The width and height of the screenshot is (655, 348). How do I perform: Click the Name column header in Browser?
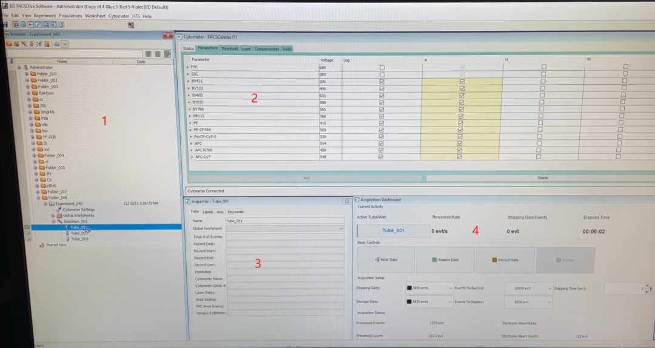point(62,61)
